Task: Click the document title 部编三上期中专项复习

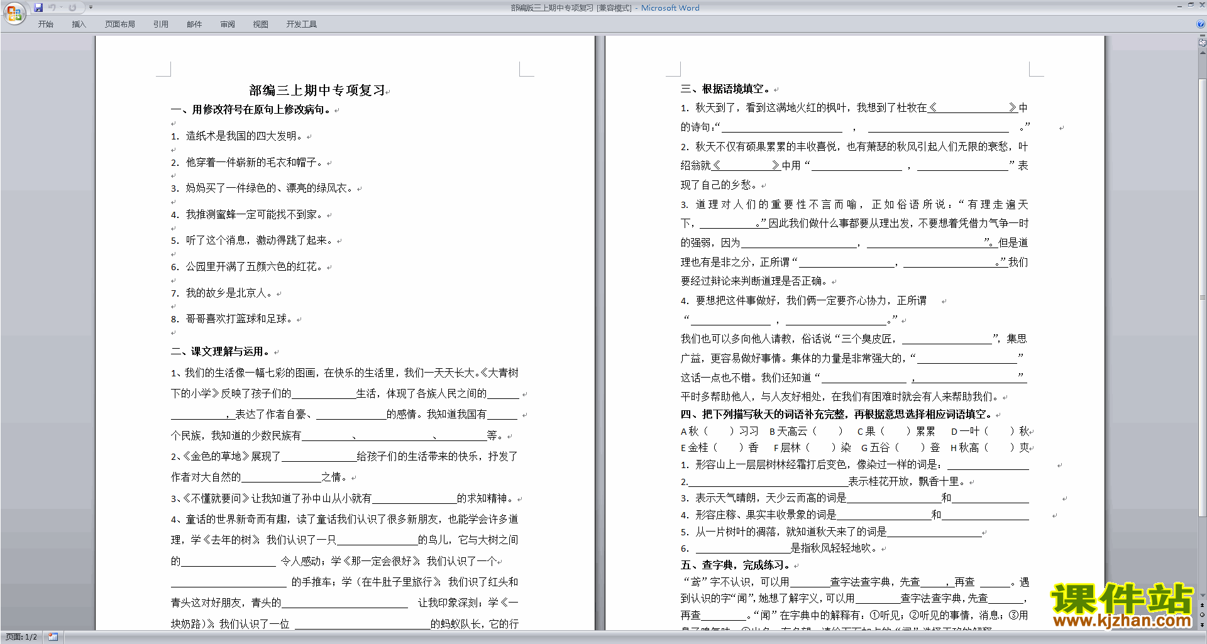Action: tap(317, 90)
